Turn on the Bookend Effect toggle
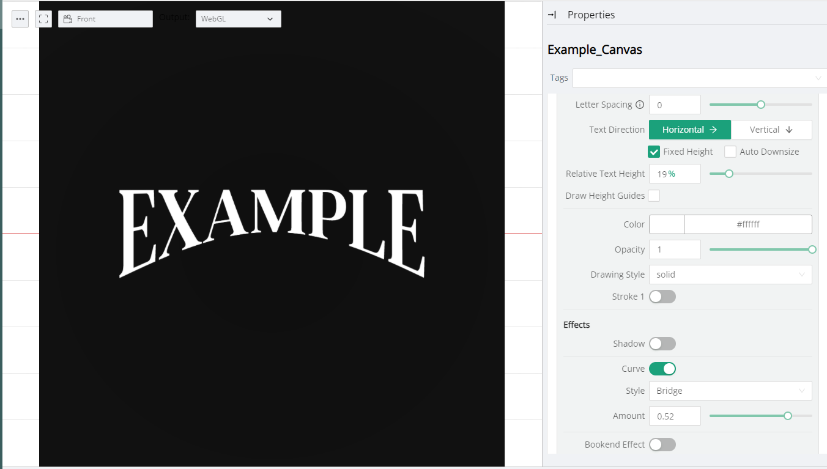This screenshot has height=469, width=827. 662,445
